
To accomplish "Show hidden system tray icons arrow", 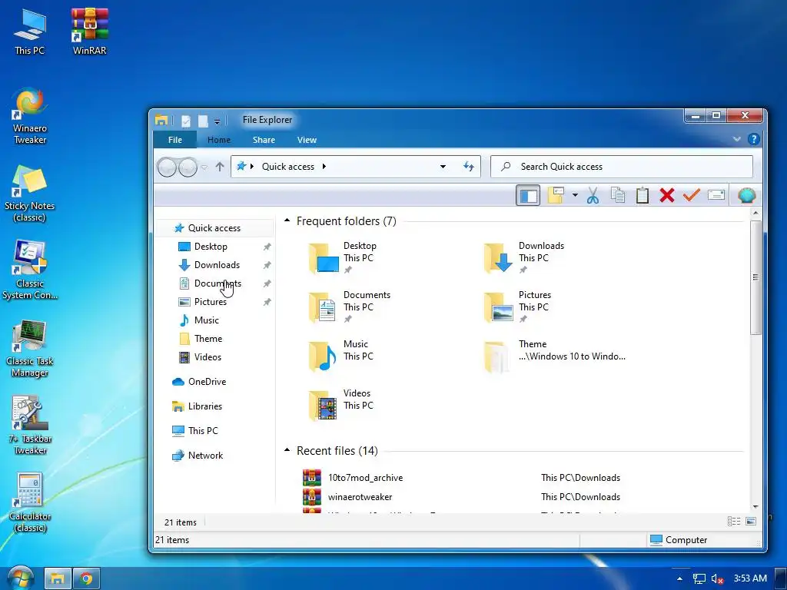I will click(679, 578).
